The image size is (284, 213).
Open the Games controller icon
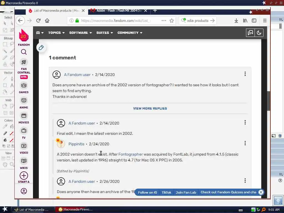pyautogui.click(x=24, y=85)
